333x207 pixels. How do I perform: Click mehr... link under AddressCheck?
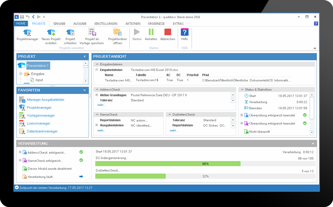click(101, 105)
